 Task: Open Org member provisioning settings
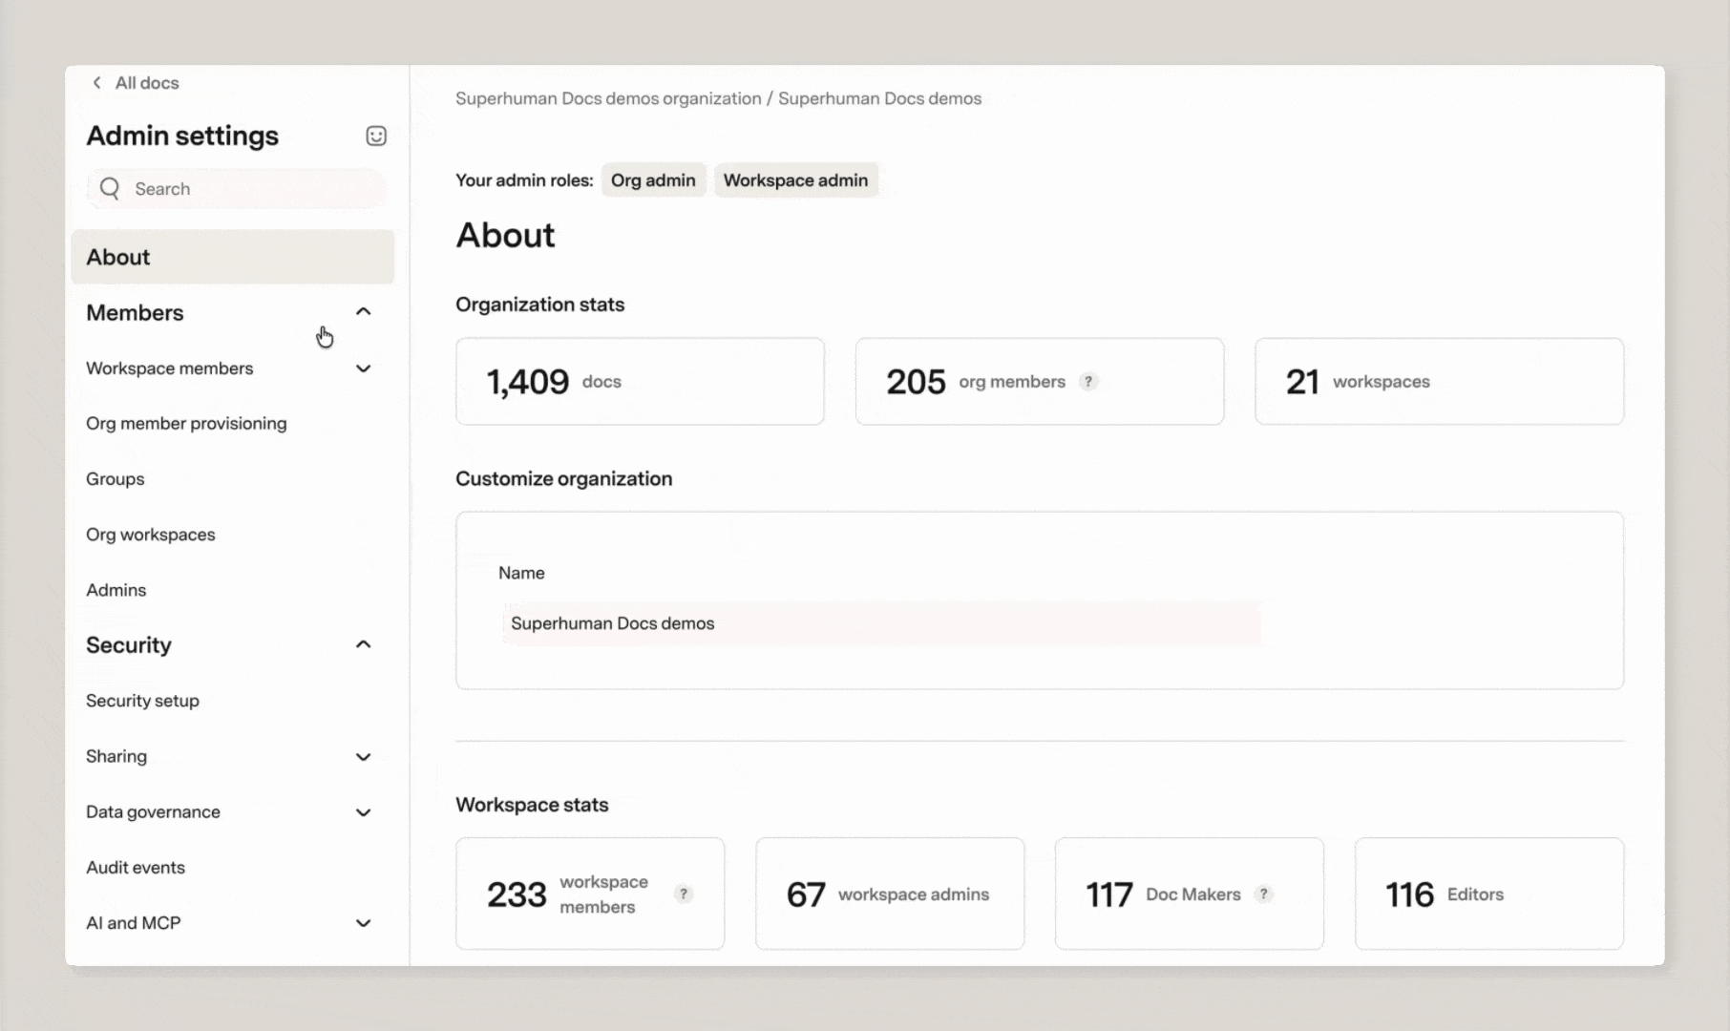pyautogui.click(x=186, y=423)
